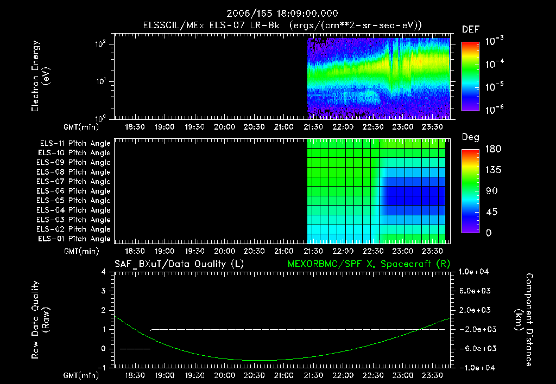Click the DEF legend heading

(x=471, y=30)
